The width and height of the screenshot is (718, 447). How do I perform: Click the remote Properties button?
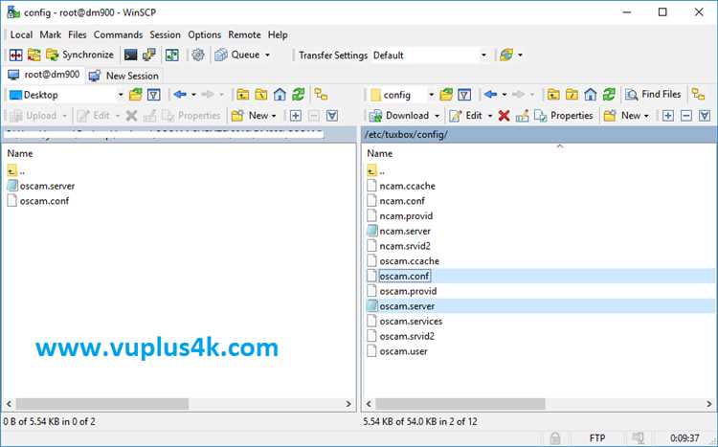pyautogui.click(x=564, y=116)
